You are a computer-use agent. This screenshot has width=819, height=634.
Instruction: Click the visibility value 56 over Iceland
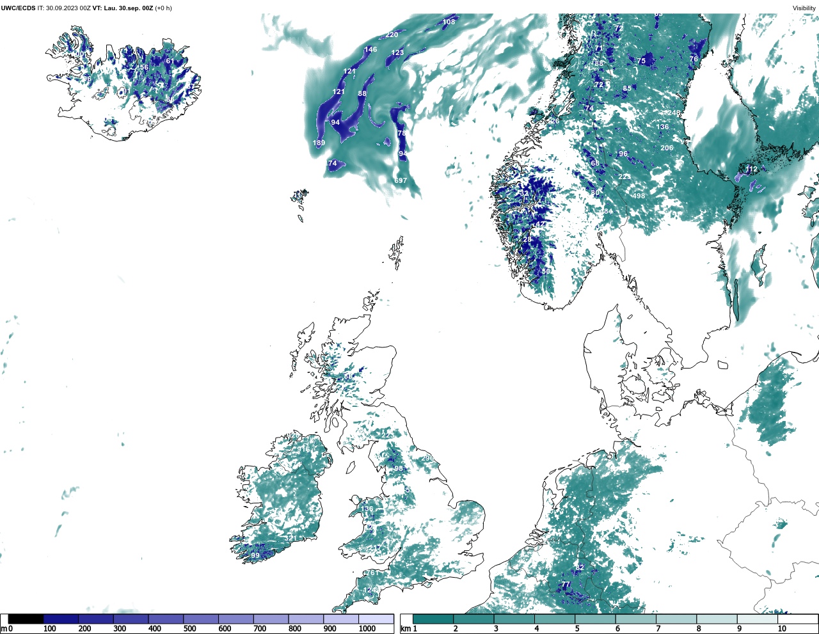point(144,67)
